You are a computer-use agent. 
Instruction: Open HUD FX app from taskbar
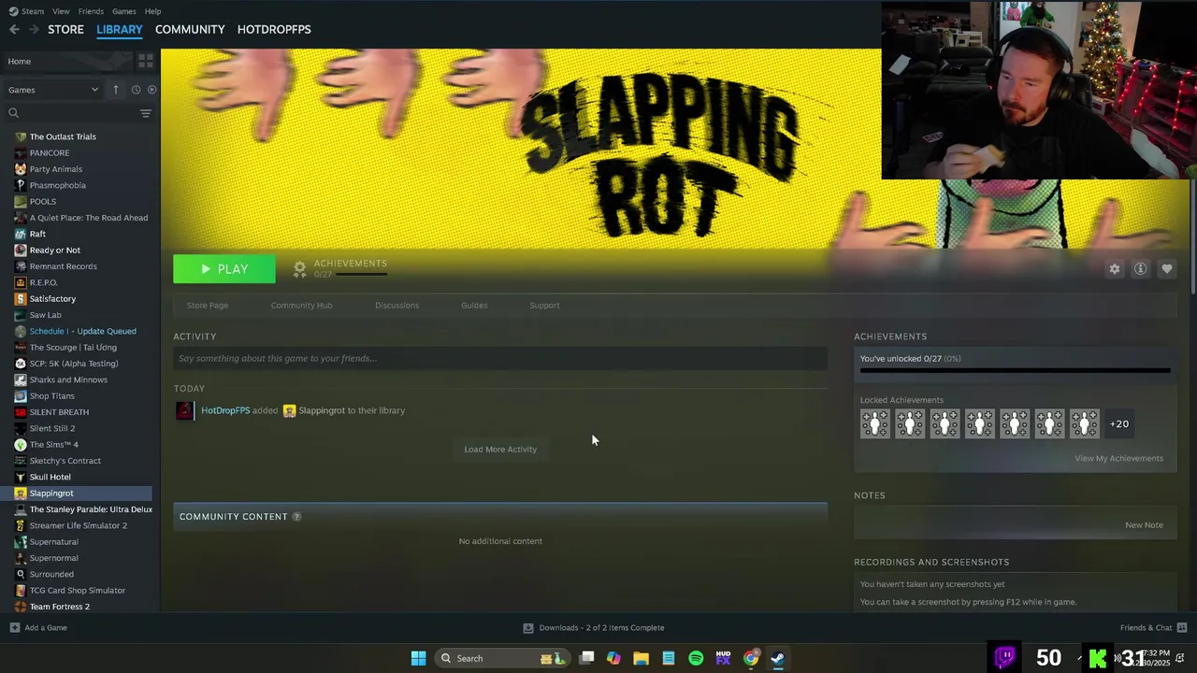(723, 658)
